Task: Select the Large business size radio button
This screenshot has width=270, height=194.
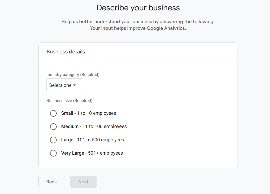Action: point(53,140)
